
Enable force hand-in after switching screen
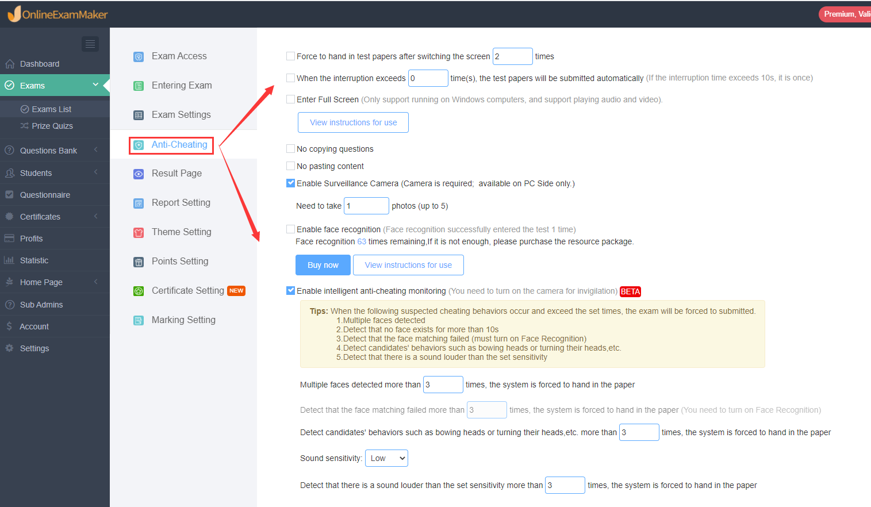(x=291, y=56)
